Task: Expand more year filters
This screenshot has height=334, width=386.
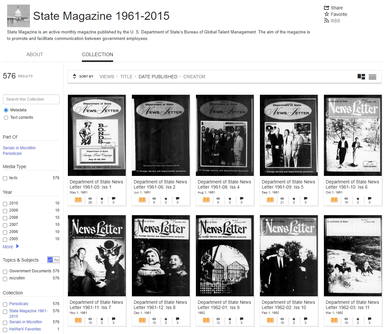Action: (11, 247)
